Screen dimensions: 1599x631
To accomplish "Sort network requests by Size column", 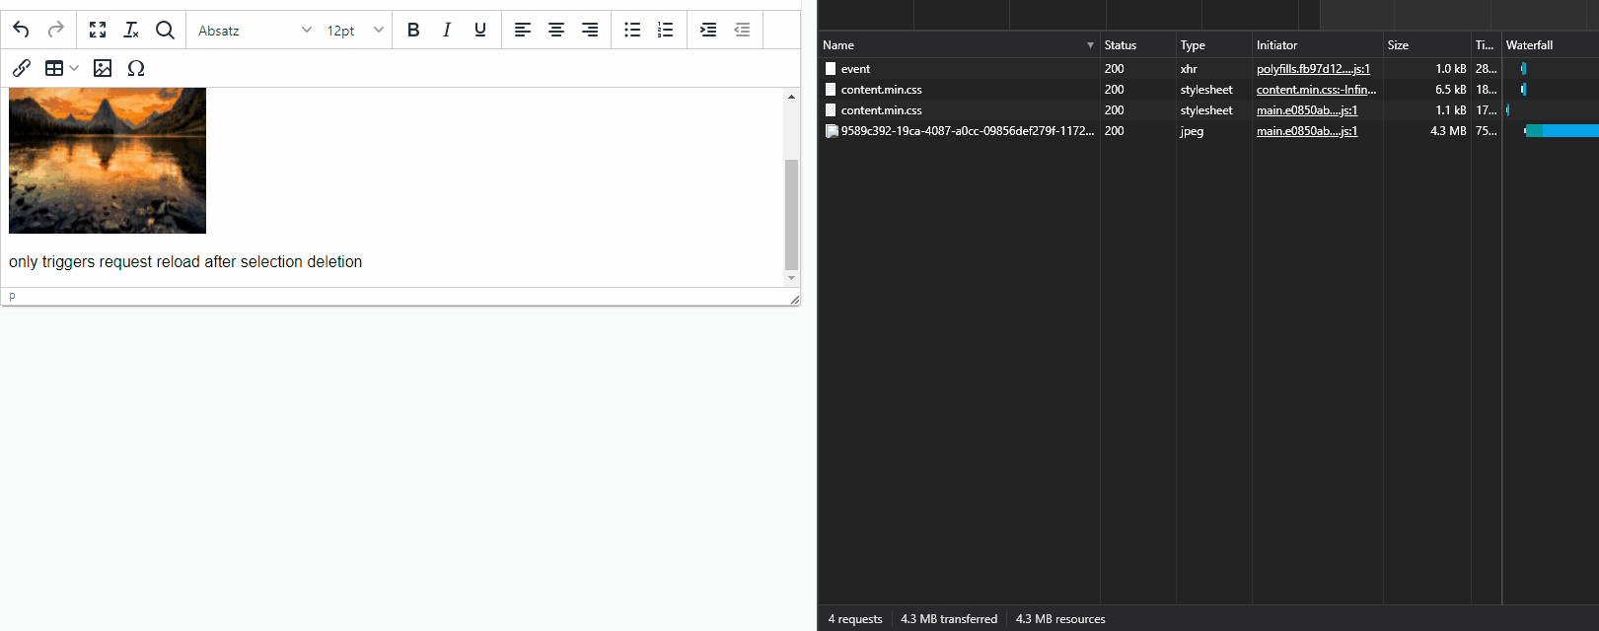I will coord(1427,45).
